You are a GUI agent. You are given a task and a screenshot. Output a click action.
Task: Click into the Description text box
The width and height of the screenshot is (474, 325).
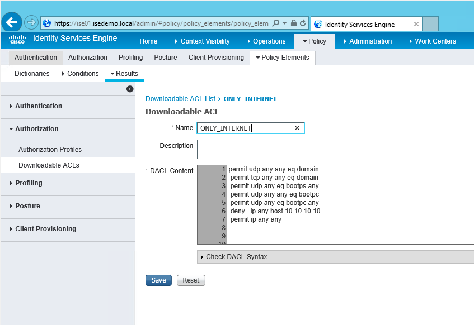tap(335, 149)
